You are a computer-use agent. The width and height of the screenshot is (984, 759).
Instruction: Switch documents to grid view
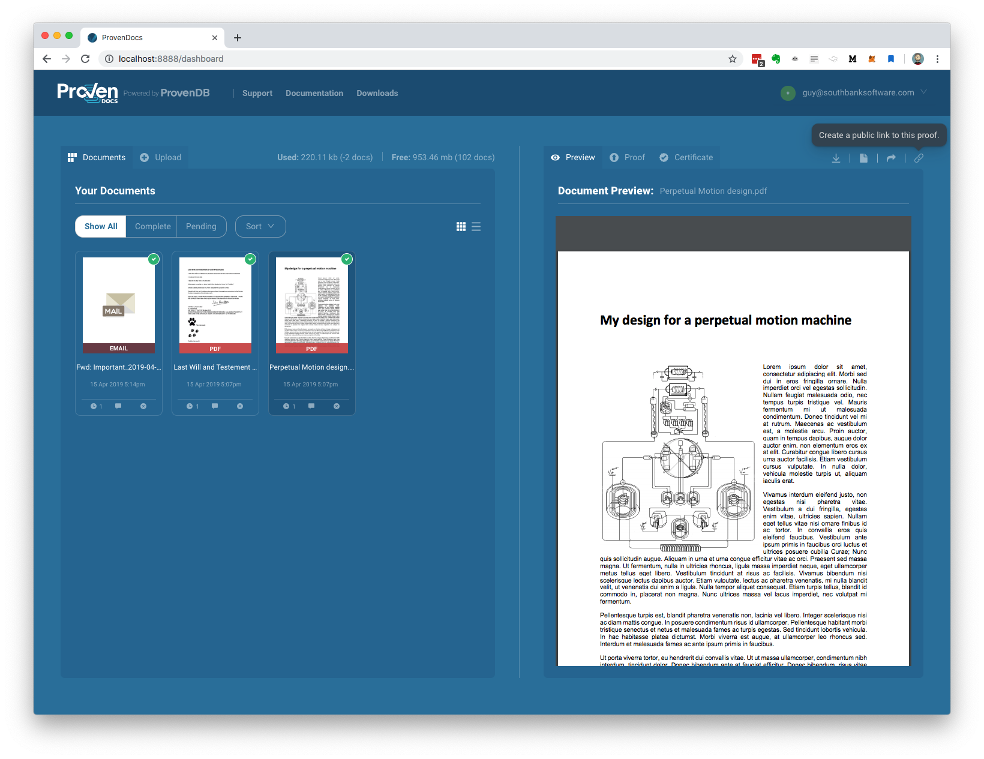[461, 226]
